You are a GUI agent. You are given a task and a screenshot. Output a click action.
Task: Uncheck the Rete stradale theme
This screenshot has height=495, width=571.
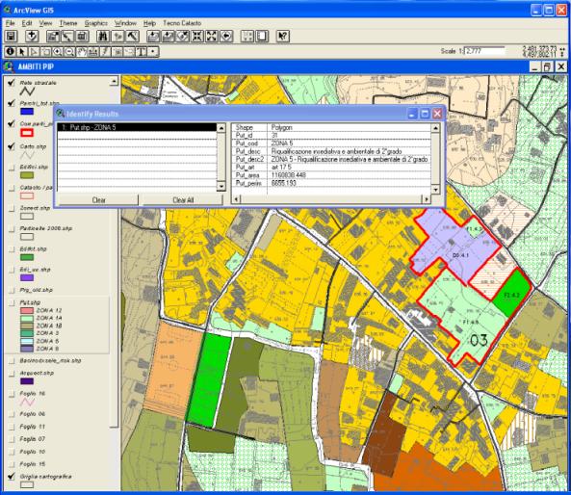click(12, 83)
